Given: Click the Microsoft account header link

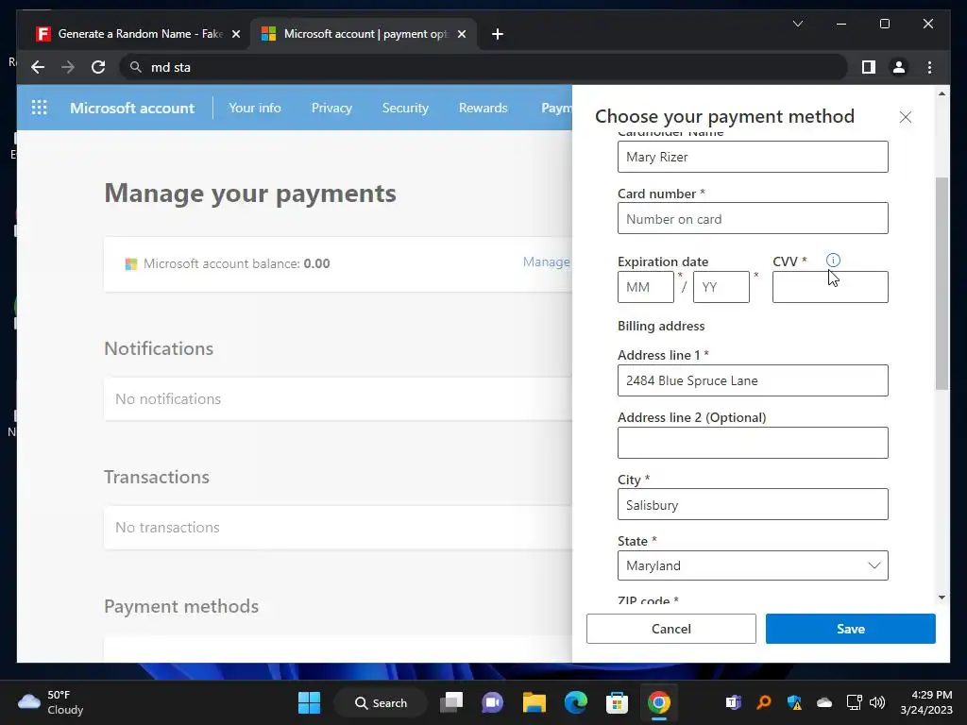Looking at the screenshot, I should click(132, 108).
